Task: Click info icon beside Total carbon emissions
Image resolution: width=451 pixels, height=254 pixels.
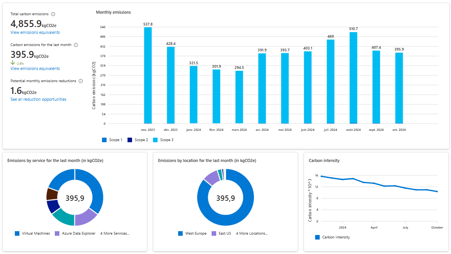Action: click(x=53, y=14)
